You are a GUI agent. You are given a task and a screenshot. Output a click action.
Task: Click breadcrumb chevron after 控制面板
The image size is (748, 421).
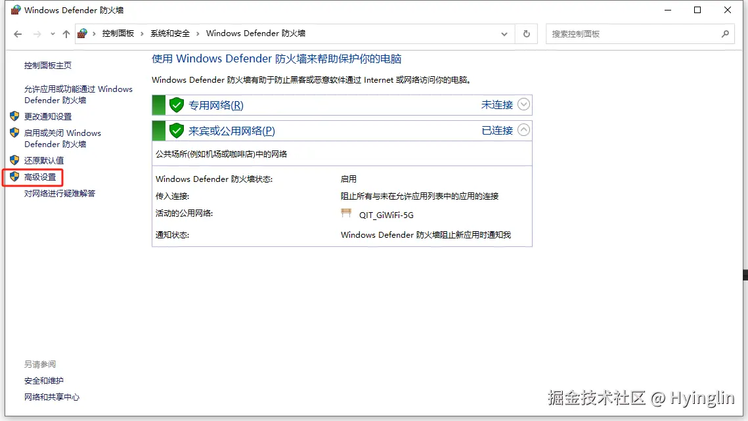[142, 33]
